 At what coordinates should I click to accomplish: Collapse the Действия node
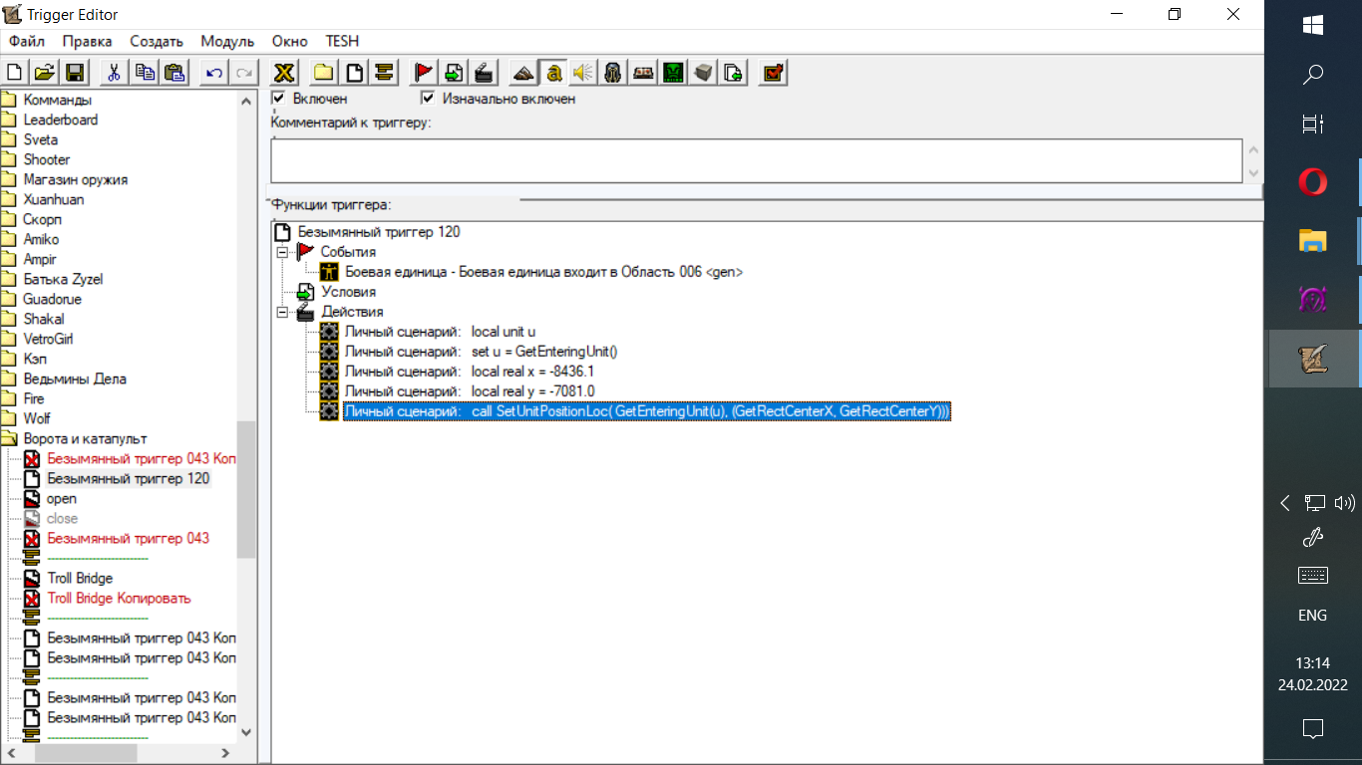(x=282, y=312)
